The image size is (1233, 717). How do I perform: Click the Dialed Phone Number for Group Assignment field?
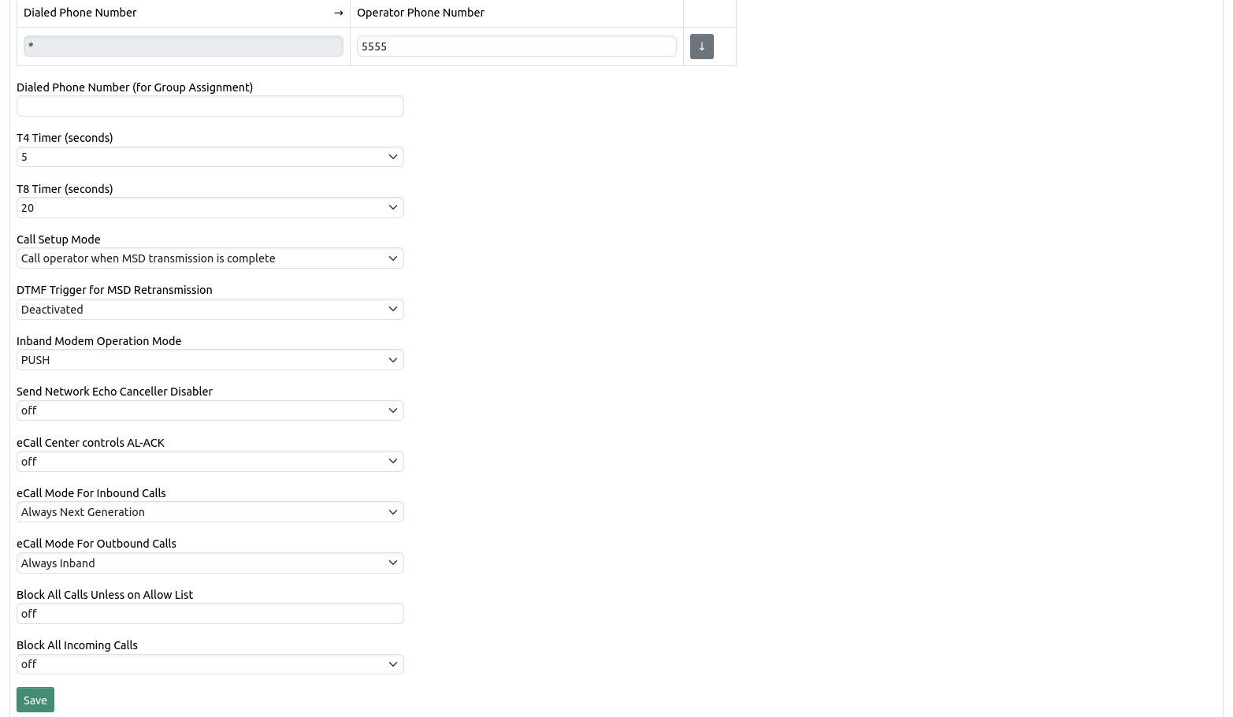pyautogui.click(x=210, y=106)
